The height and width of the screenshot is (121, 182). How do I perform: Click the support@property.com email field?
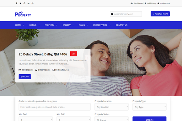coord(126,14)
